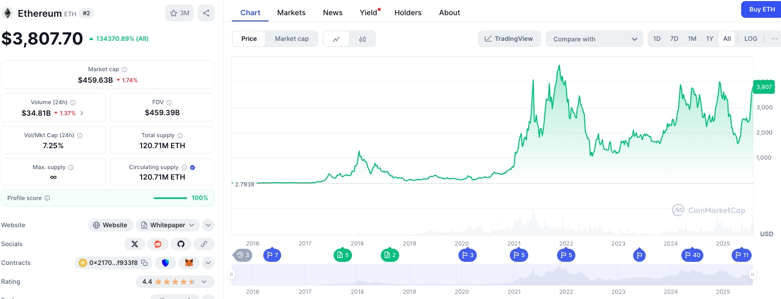Open the Compare with dropdown
Viewport: 781px width, 299px height.
click(x=594, y=39)
